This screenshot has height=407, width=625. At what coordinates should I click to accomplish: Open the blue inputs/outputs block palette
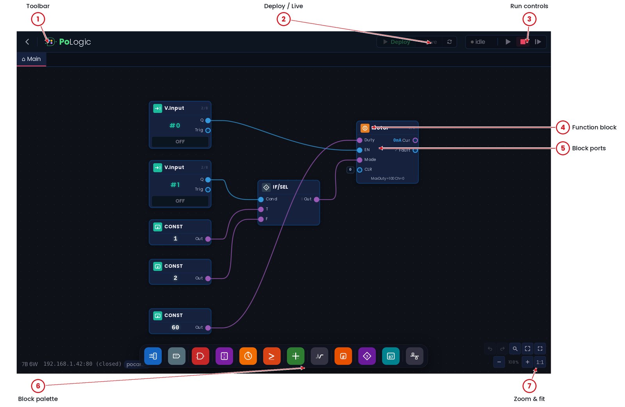pos(153,356)
